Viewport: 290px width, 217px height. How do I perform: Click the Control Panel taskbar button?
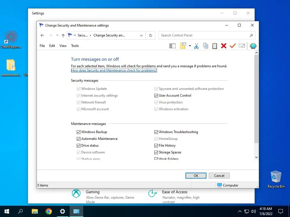76,211
